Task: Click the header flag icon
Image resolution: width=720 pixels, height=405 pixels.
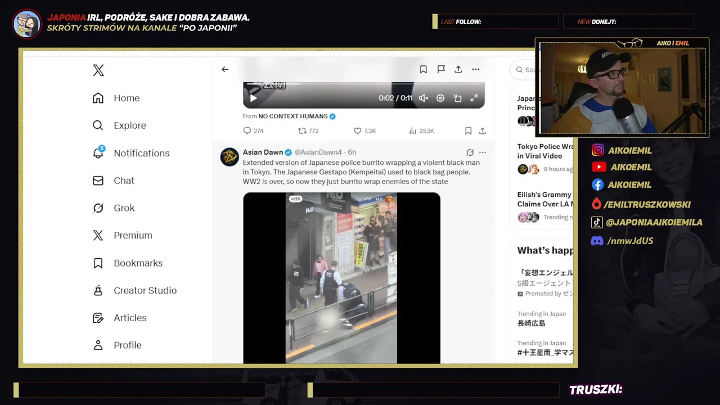Action: pyautogui.click(x=441, y=69)
